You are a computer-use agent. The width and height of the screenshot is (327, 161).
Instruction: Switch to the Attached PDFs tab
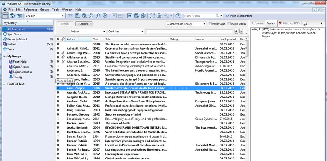[x=289, y=23]
